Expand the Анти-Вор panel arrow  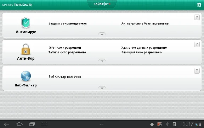[102, 60]
